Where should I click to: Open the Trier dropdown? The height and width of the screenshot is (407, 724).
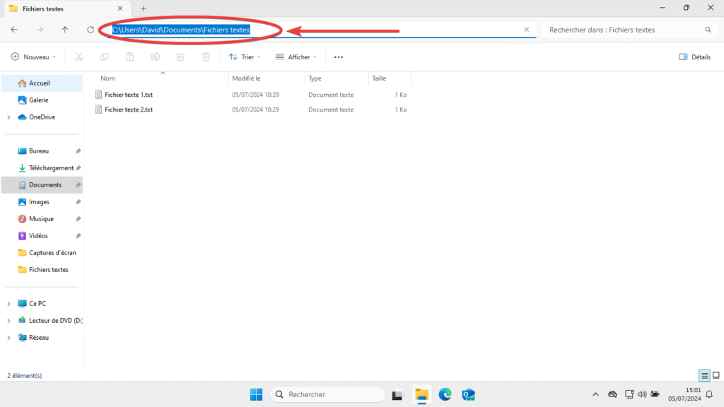(245, 57)
